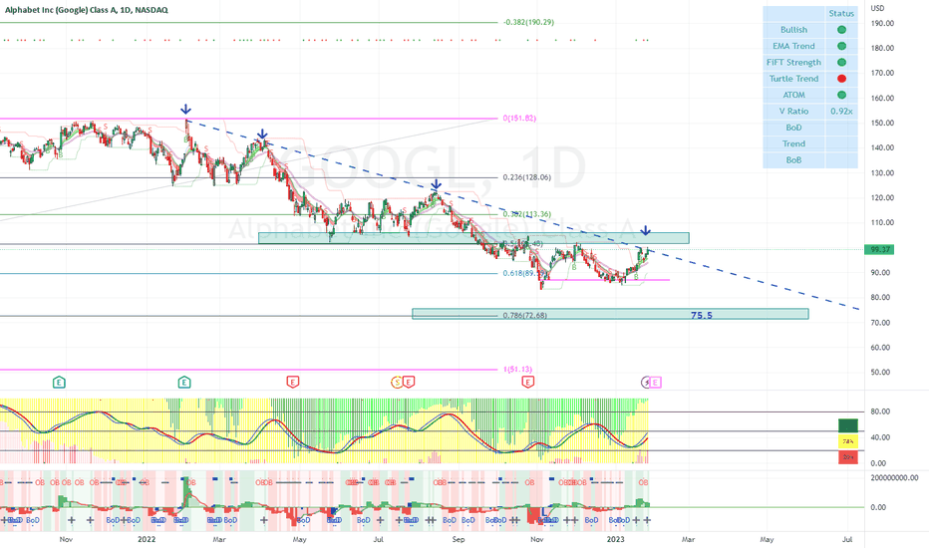
Task: Select the teal support zone labeled 75.5
Action: [x=610, y=314]
